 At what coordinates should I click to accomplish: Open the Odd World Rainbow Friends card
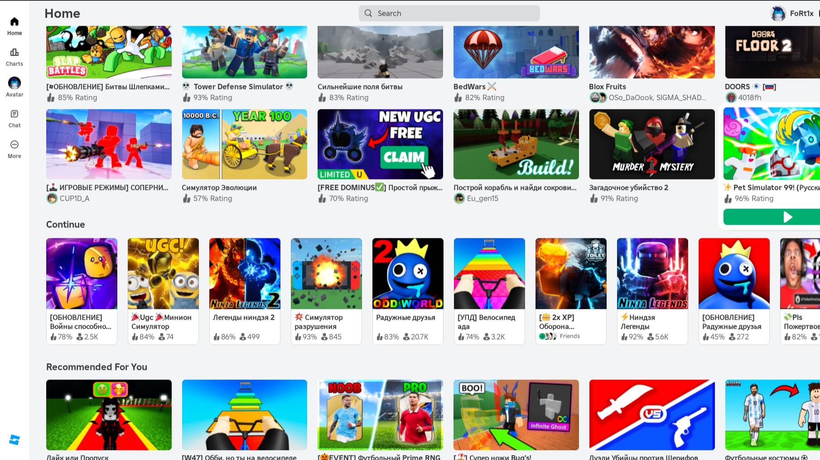pos(408,291)
